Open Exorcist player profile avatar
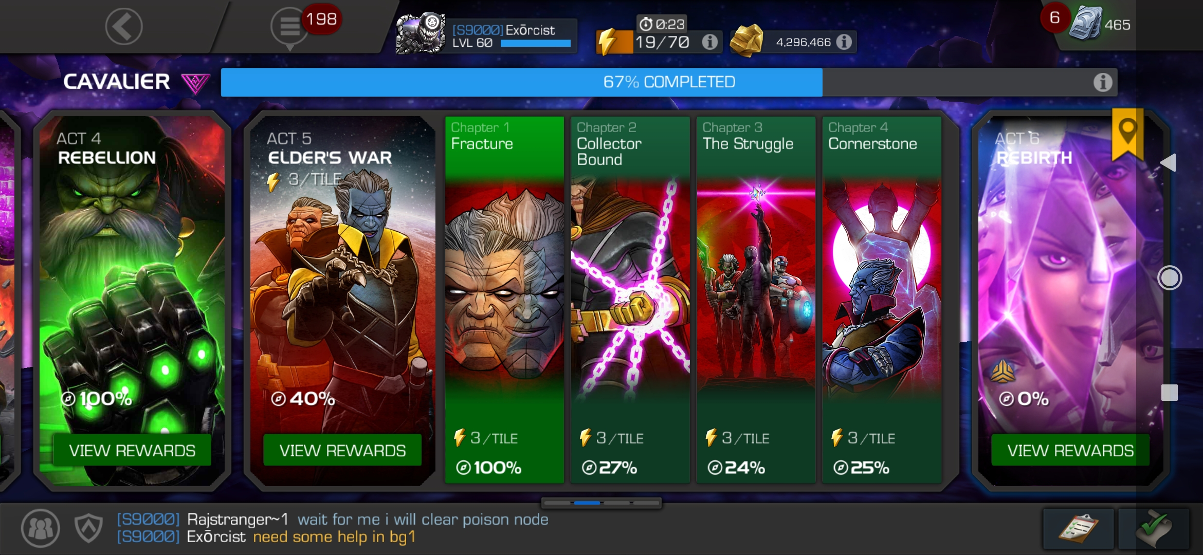Viewport: 1203px width, 555px height. [x=421, y=33]
